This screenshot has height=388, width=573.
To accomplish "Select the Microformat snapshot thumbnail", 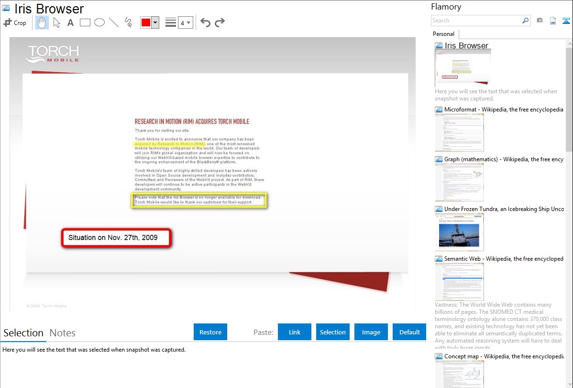I will (x=459, y=133).
